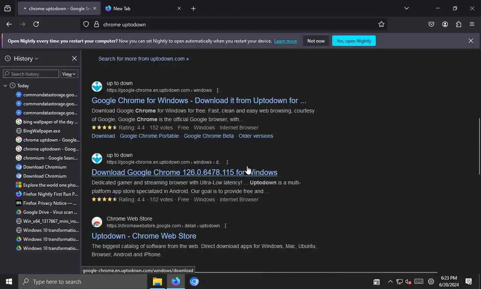Screen dimensions: 481x289
Task: Open Learn more link in notification
Action: pos(286,41)
